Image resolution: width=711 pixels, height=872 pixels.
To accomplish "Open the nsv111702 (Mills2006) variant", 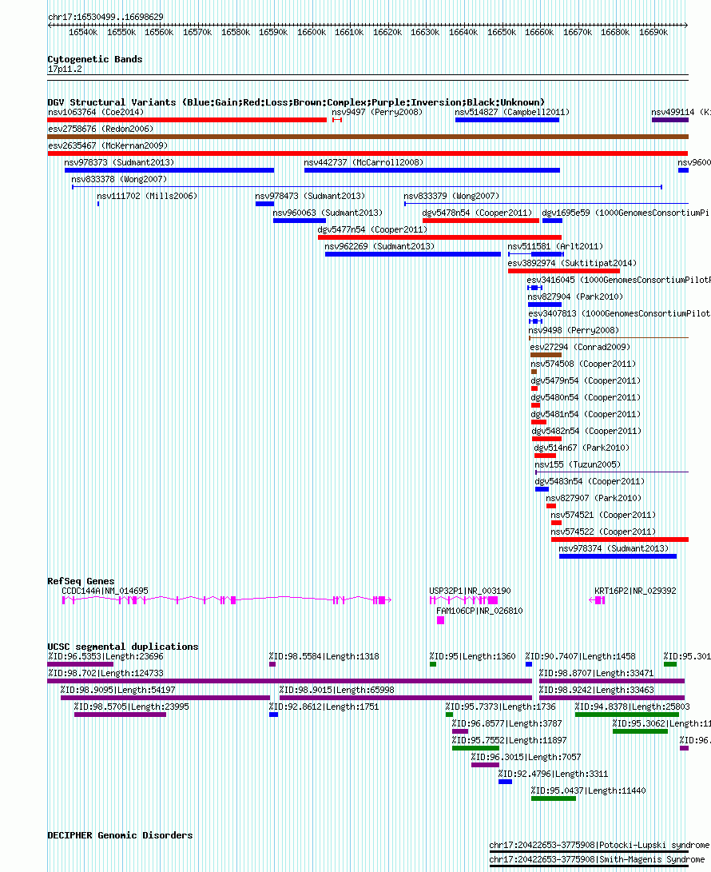I will (x=147, y=196).
